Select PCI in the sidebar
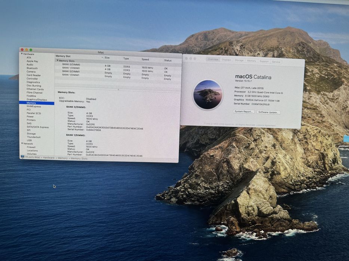The image size is (349, 261). click(x=28, y=110)
